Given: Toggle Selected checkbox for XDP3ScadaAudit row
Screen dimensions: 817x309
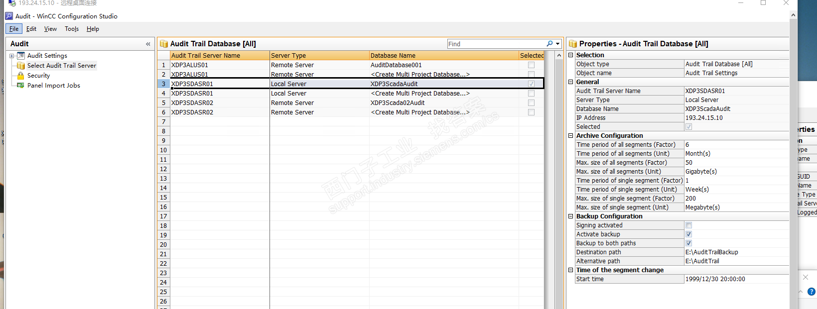Looking at the screenshot, I should [x=531, y=84].
